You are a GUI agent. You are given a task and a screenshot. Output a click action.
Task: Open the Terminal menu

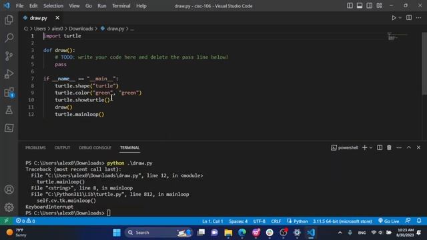[121, 6]
